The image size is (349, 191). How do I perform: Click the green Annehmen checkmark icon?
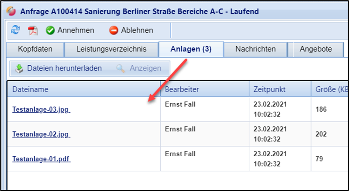point(50,31)
